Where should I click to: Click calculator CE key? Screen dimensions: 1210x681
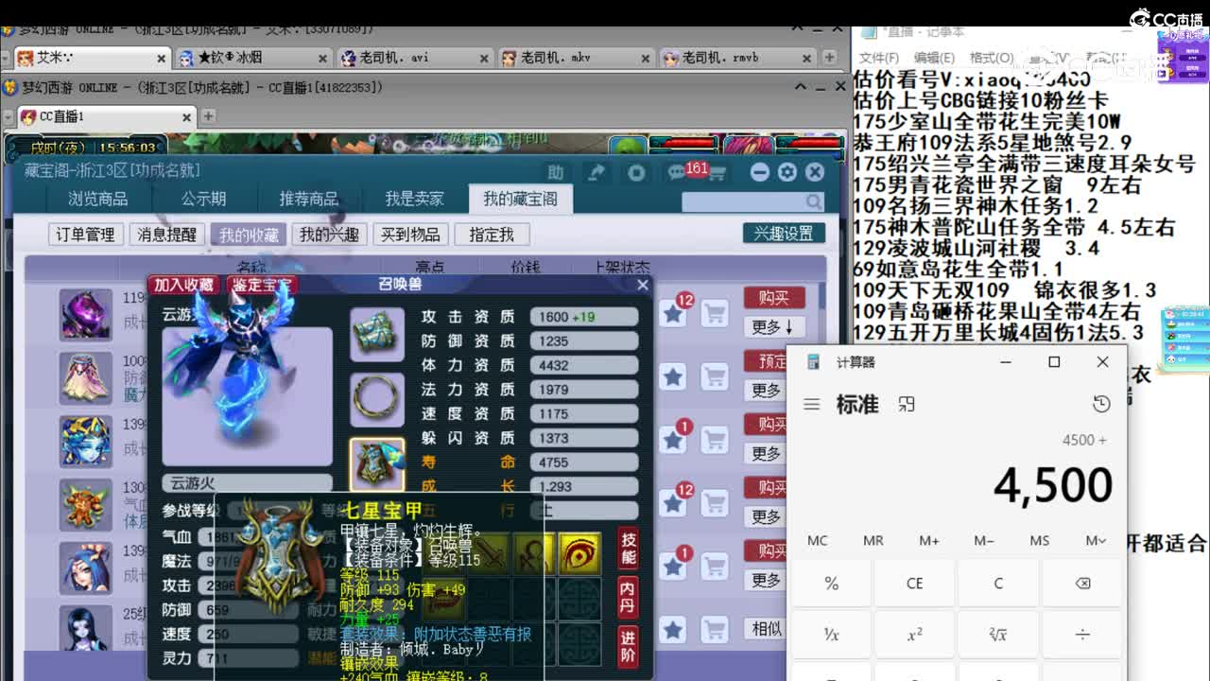click(914, 583)
